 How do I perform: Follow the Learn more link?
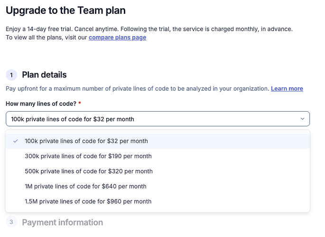[x=287, y=89]
